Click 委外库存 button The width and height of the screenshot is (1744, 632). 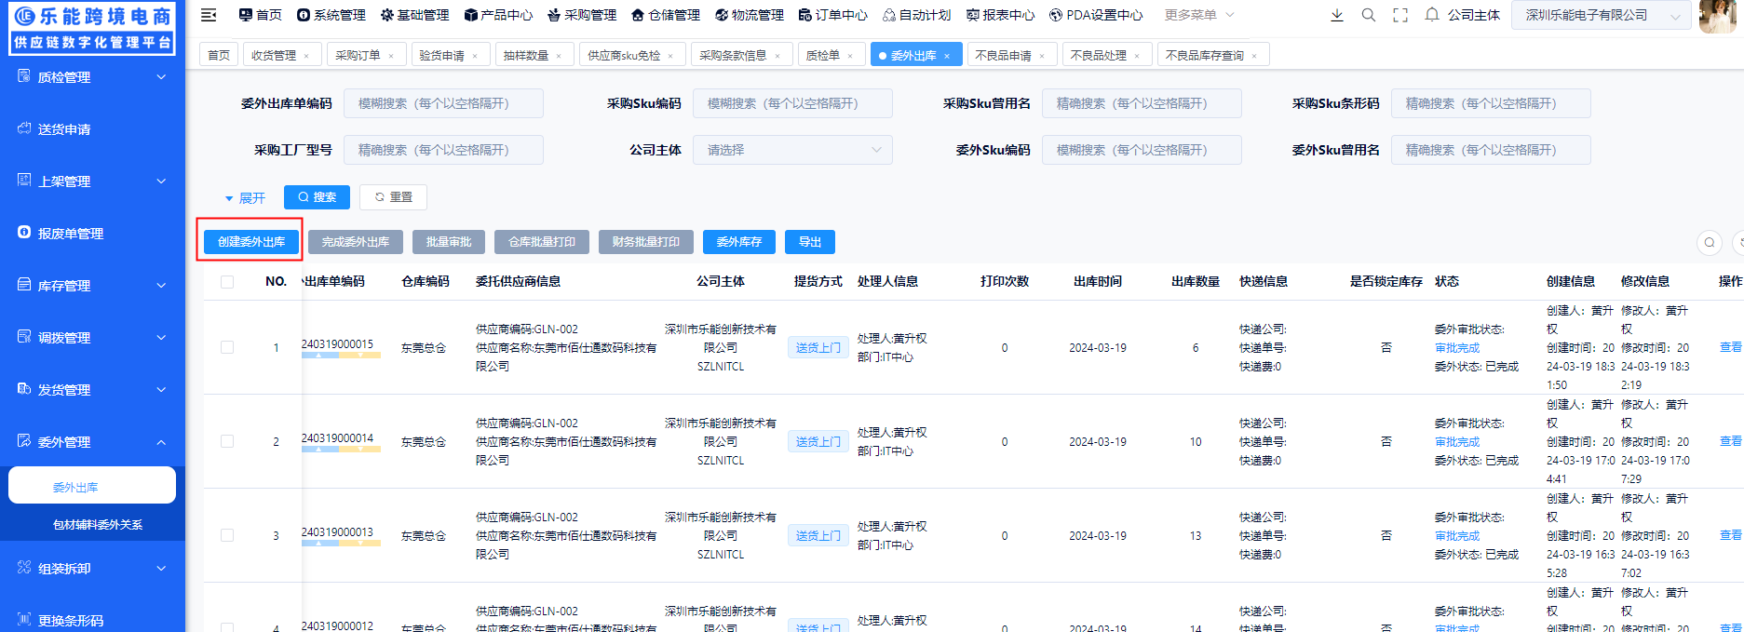click(739, 242)
